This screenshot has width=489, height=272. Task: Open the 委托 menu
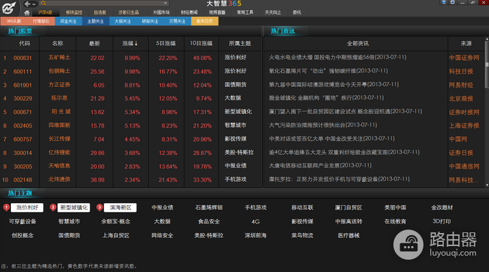tap(296, 12)
